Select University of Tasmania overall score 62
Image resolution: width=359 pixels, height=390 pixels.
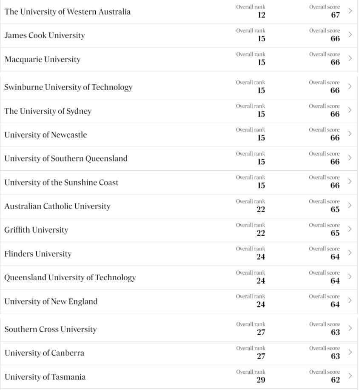tap(336, 380)
